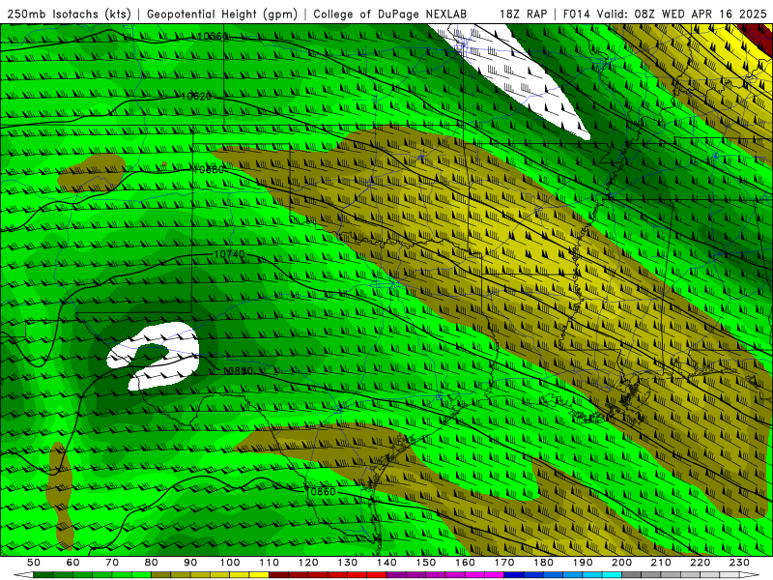This screenshot has height=580, width=773.
Task: Click the 150 knot legend label
Action: (x=426, y=563)
